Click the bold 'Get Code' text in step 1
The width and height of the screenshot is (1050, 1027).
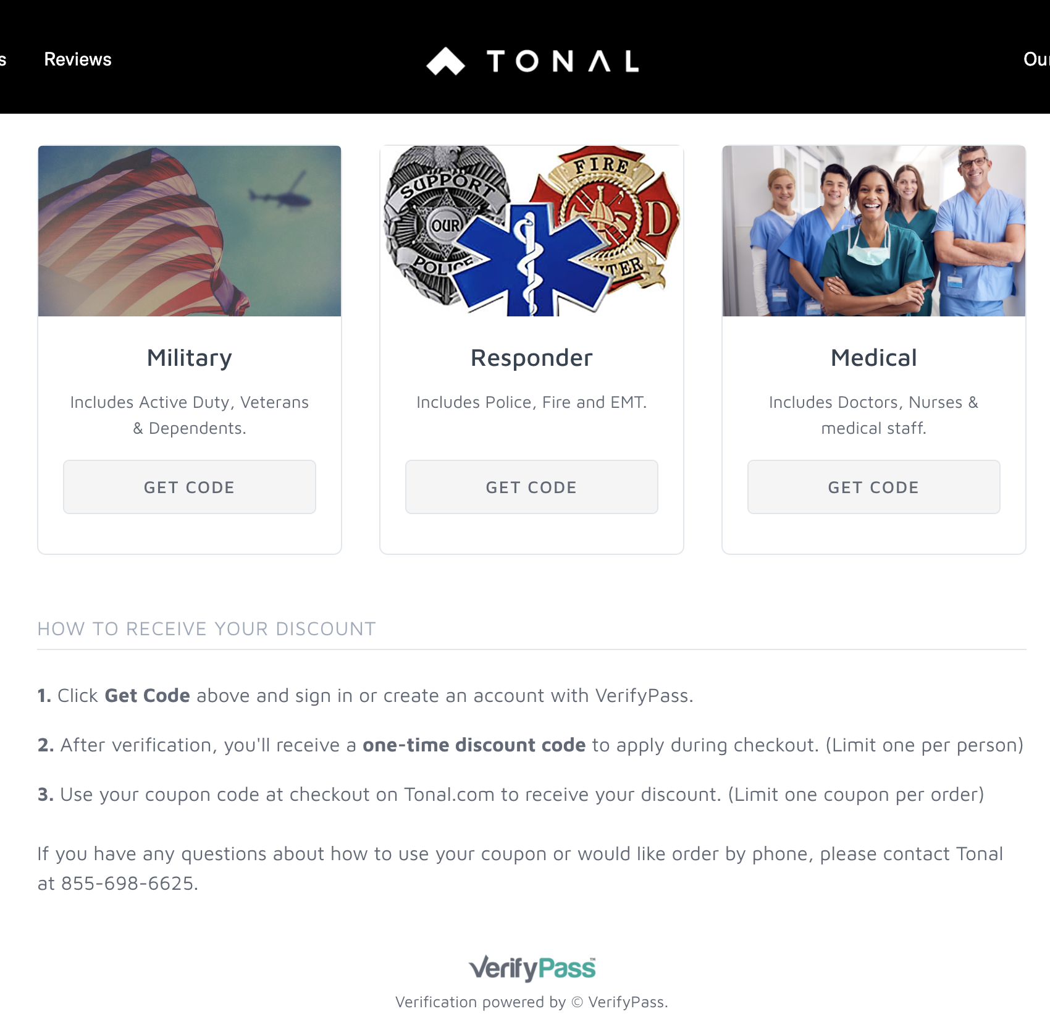point(147,696)
